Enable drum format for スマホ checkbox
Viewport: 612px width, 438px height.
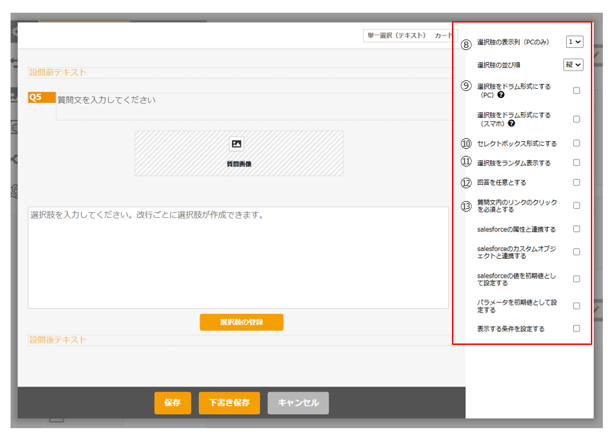[577, 119]
